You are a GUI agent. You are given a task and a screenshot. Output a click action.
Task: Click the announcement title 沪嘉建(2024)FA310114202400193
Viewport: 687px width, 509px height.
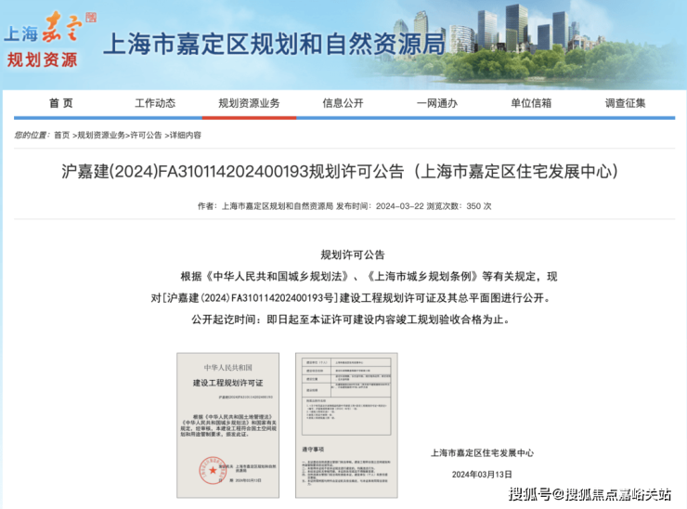pos(340,171)
